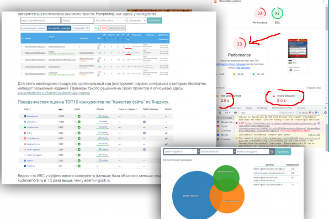Image resolution: width=329 pixels, height=219 pixels.
Task: Click the Бизнес checkmark in kudanamore.ru row
Action: (166, 144)
